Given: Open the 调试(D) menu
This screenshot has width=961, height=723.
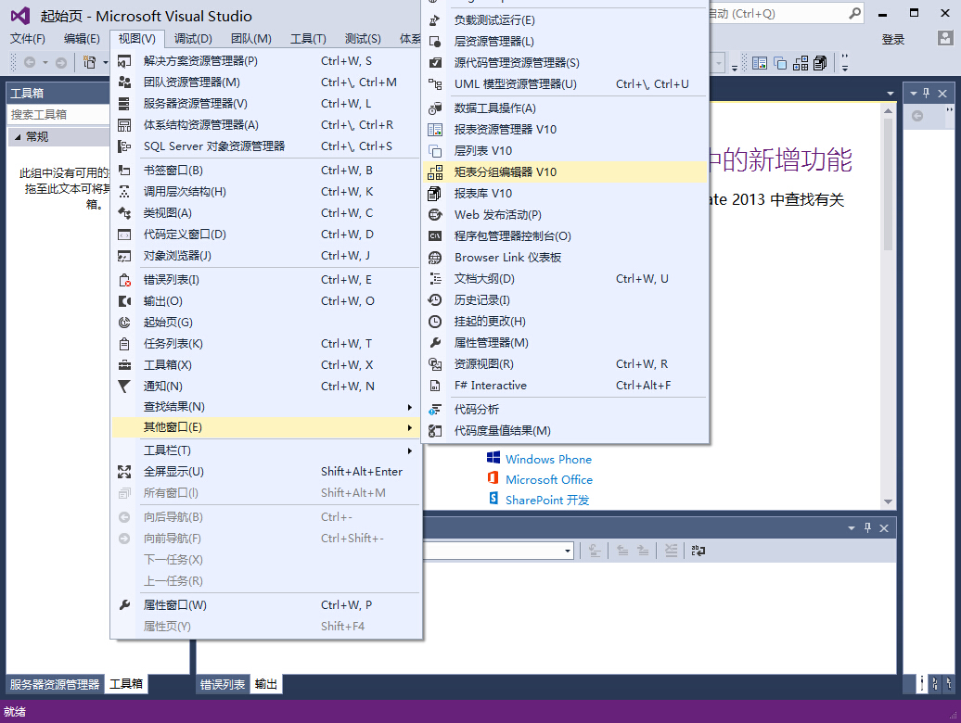Looking at the screenshot, I should [193, 39].
